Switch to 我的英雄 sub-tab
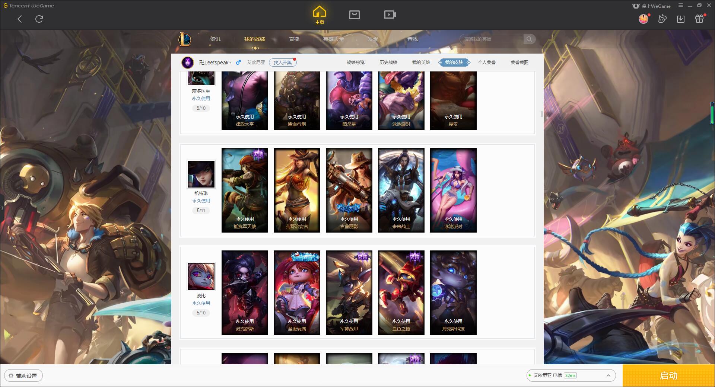The image size is (715, 387). click(x=421, y=63)
